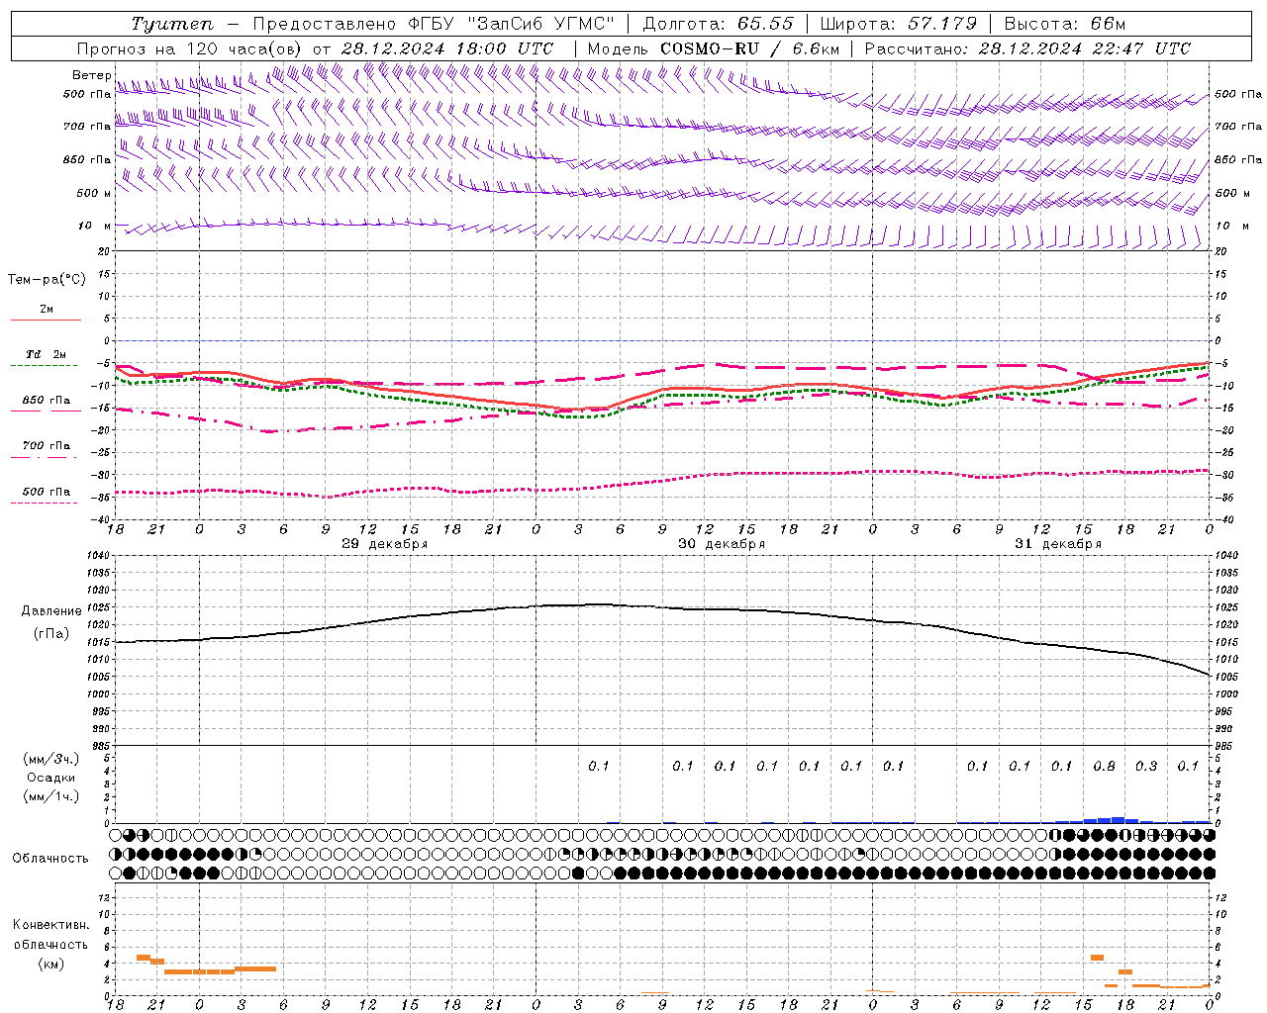Click the Рассчитано: 28.12.2024 22:47 UTC text

click(1027, 48)
